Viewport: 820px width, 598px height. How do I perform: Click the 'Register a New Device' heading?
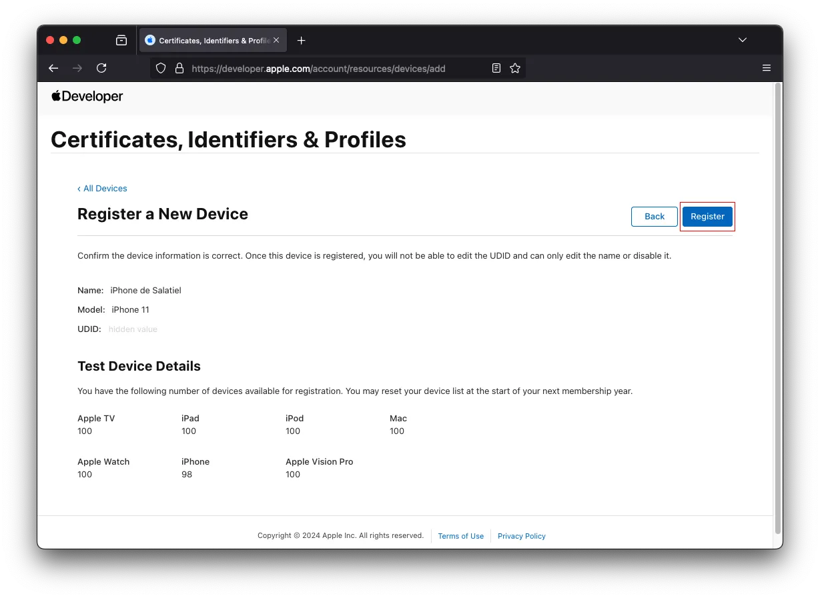tap(163, 214)
